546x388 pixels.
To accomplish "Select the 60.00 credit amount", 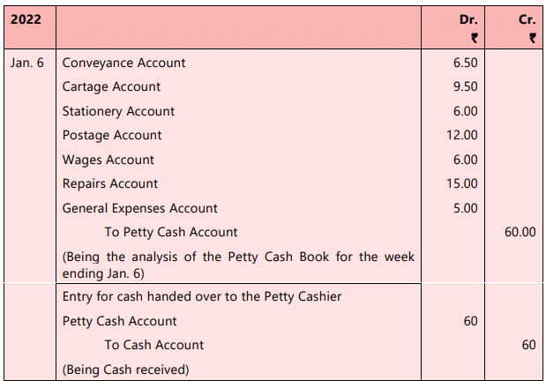I will (520, 232).
